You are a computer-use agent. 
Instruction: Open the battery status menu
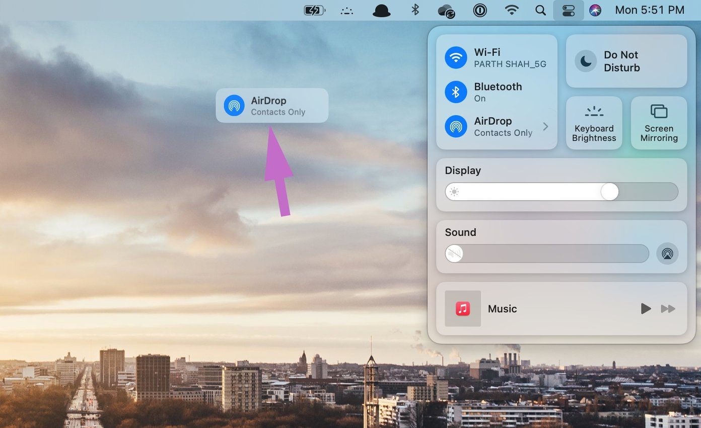click(x=315, y=10)
